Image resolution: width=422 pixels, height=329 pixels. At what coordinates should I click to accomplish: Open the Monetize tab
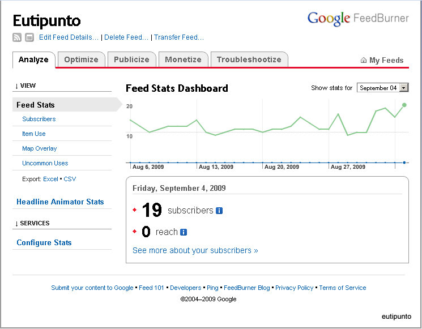(x=184, y=59)
